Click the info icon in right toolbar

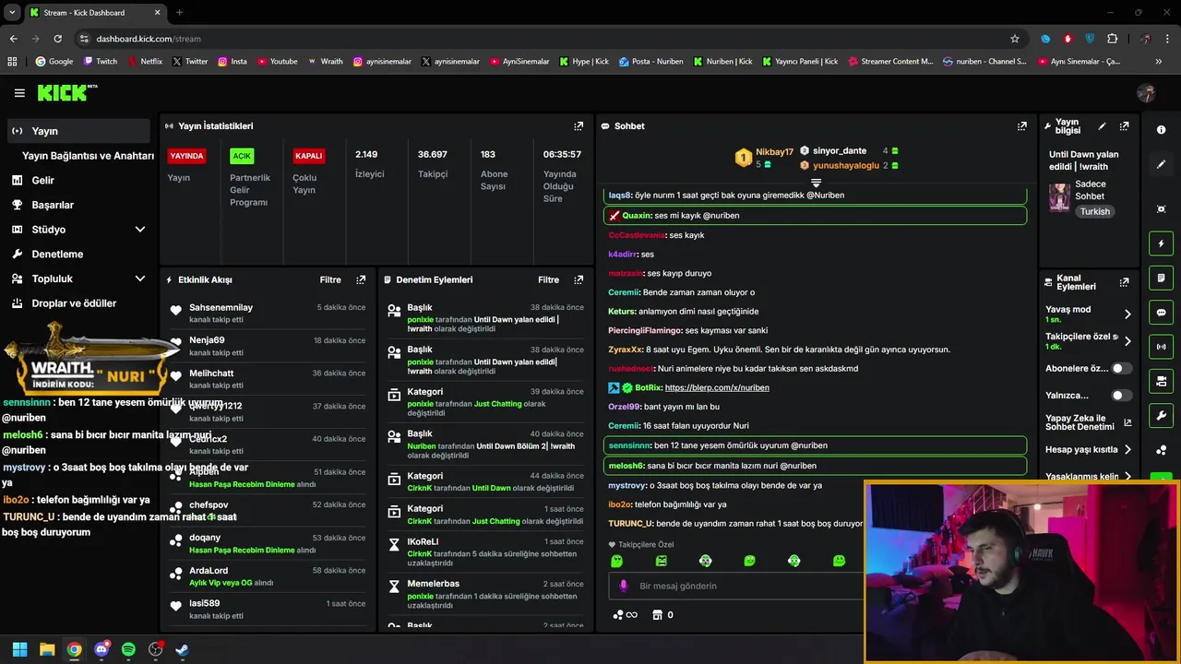pyautogui.click(x=1161, y=130)
